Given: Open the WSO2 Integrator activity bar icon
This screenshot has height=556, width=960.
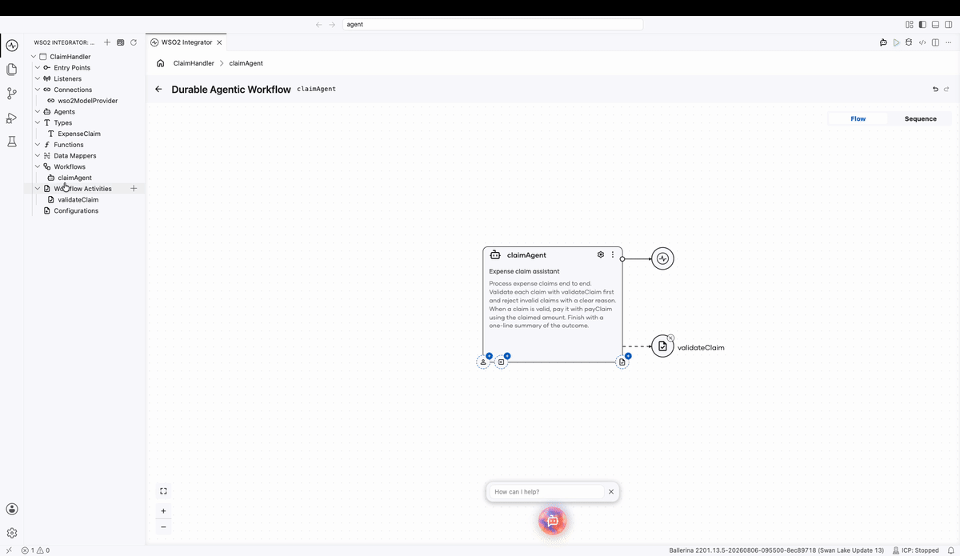Looking at the screenshot, I should point(11,46).
